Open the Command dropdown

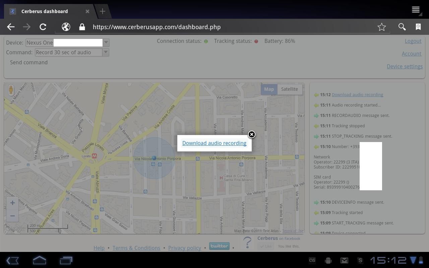(72, 52)
